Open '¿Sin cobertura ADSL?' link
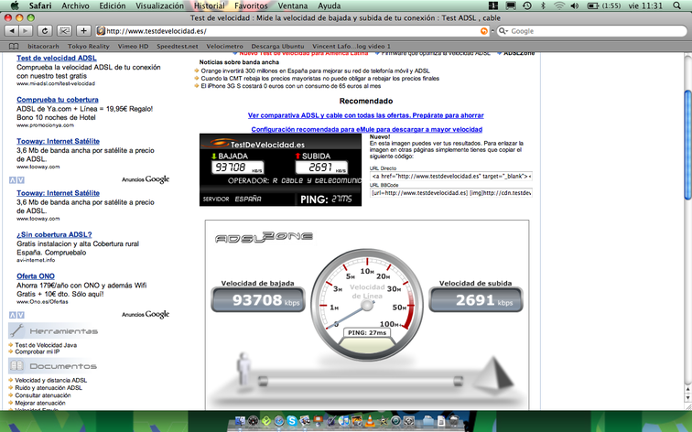Viewport: 692px width, 432px height. coord(54,234)
